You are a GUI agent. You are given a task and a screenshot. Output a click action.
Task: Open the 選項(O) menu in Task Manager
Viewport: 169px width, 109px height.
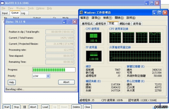[96, 18]
